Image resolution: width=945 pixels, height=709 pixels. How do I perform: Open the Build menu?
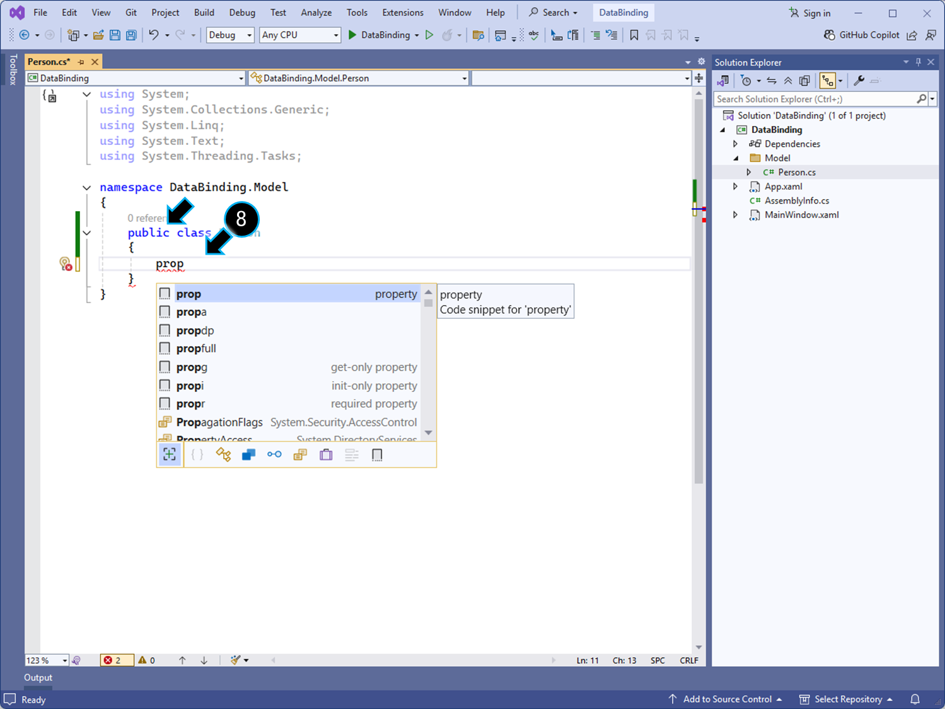204,13
